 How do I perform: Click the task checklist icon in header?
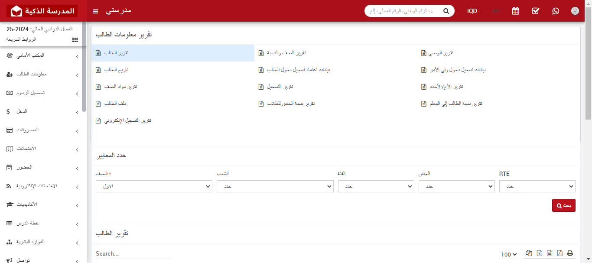click(x=535, y=11)
